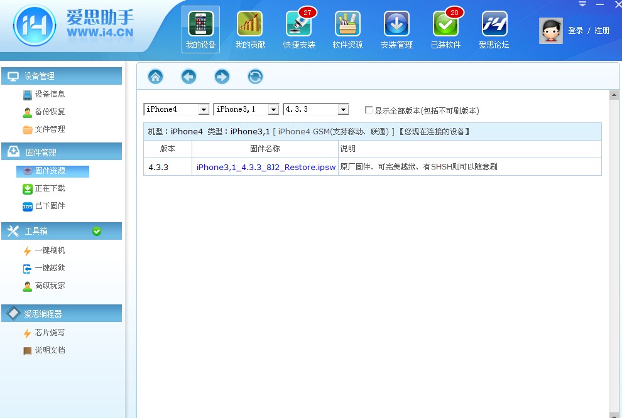
Task: Click the 已下固件 iOS icon
Action: pos(28,206)
